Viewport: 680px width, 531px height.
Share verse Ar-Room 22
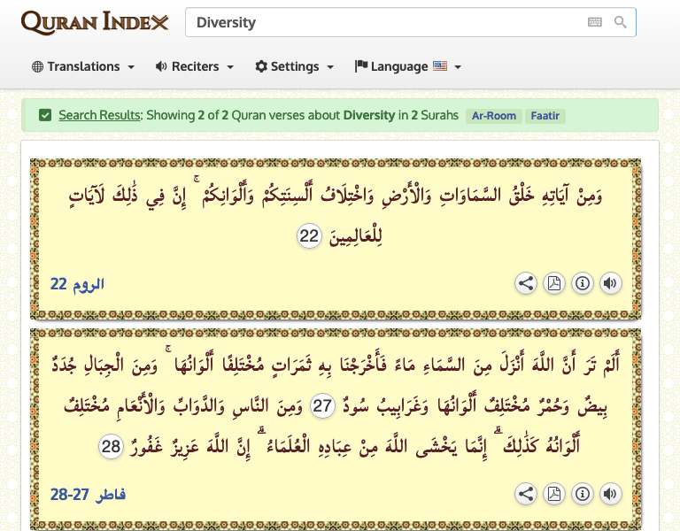[526, 283]
